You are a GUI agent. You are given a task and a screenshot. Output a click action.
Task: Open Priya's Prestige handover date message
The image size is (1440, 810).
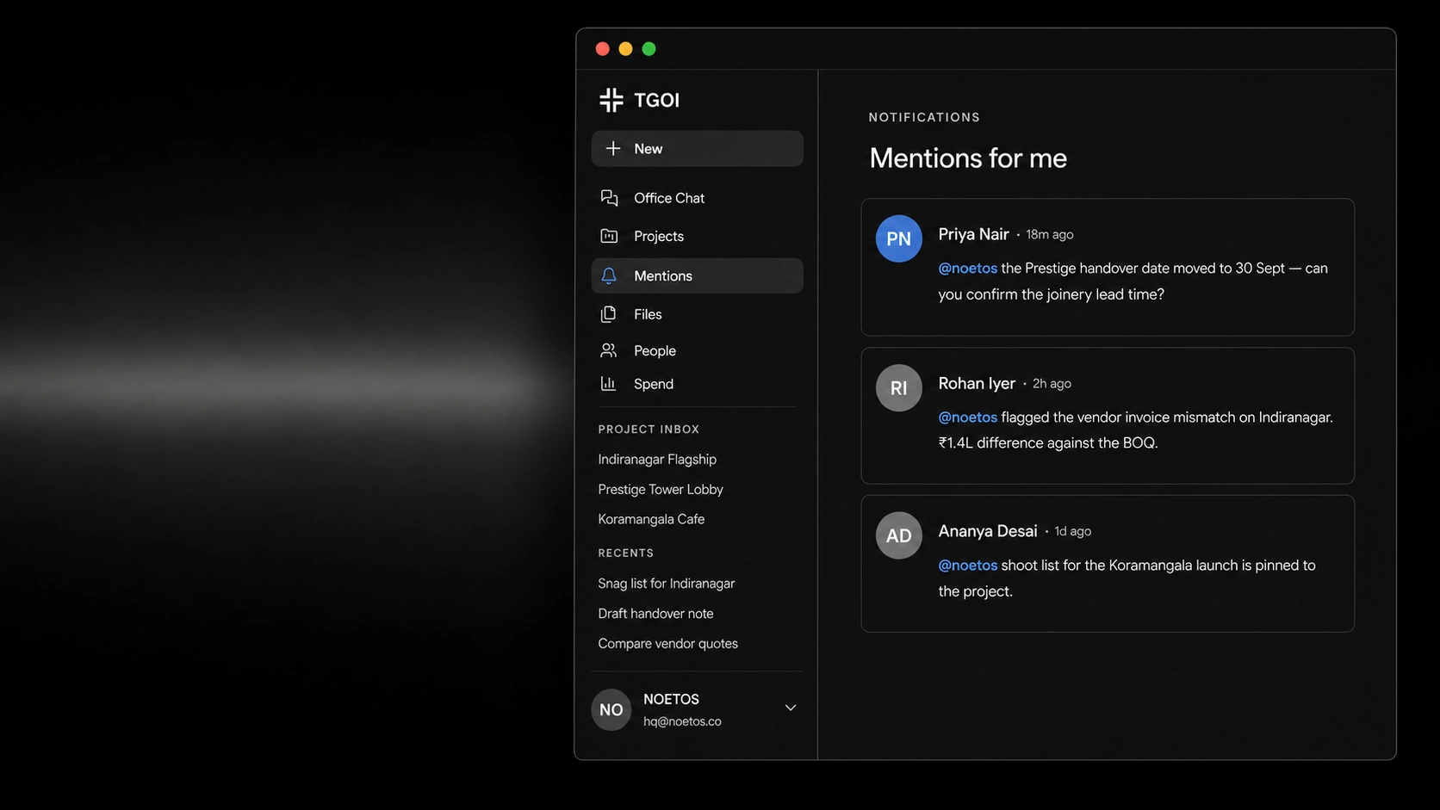click(x=1108, y=267)
